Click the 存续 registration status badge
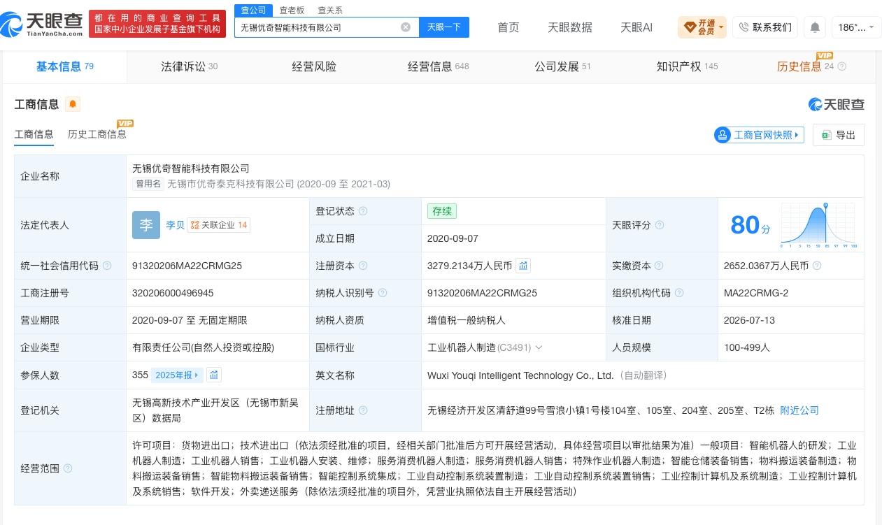This screenshot has width=882, height=525. click(442, 211)
